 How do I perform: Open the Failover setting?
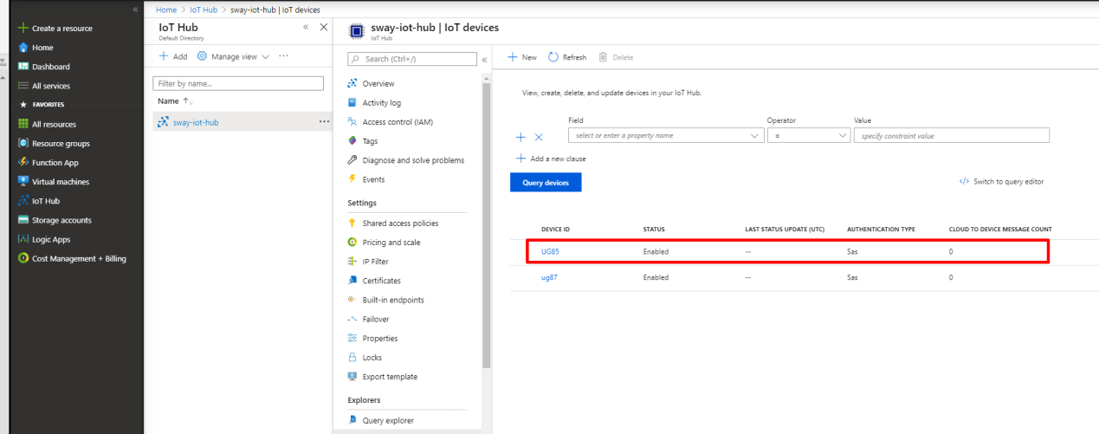(x=375, y=319)
